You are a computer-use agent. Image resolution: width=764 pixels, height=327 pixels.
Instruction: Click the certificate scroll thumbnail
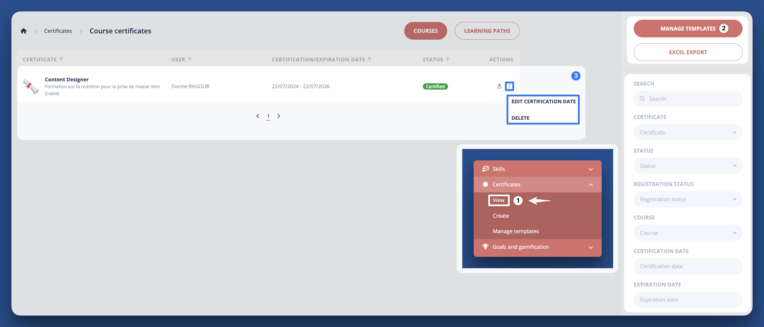click(31, 86)
